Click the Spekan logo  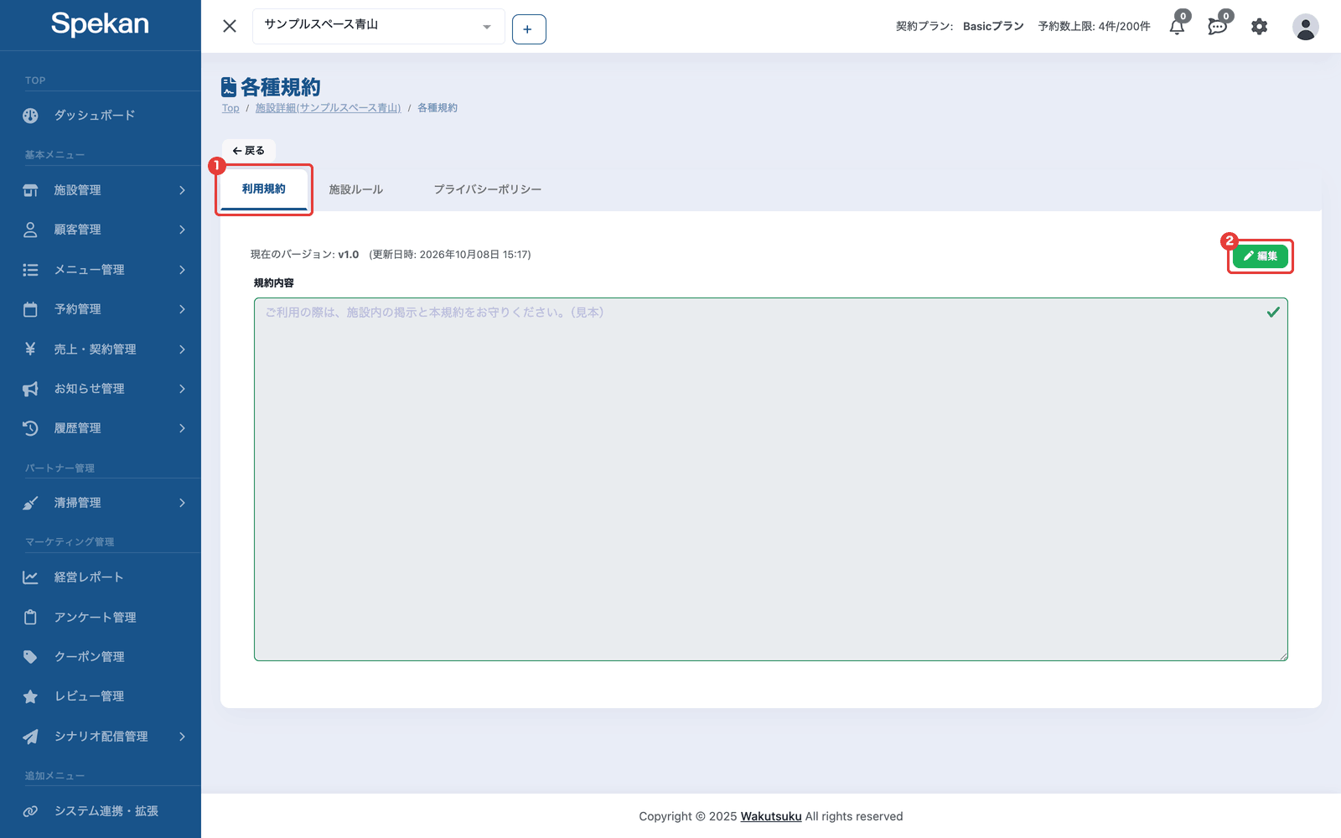100,24
